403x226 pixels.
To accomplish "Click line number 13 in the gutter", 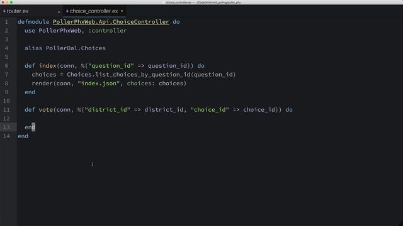I will 6,127.
